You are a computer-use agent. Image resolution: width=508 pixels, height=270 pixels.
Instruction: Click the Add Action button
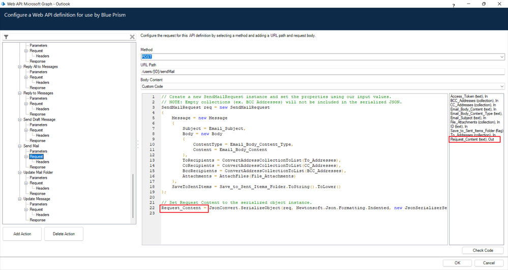pyautogui.click(x=22, y=234)
